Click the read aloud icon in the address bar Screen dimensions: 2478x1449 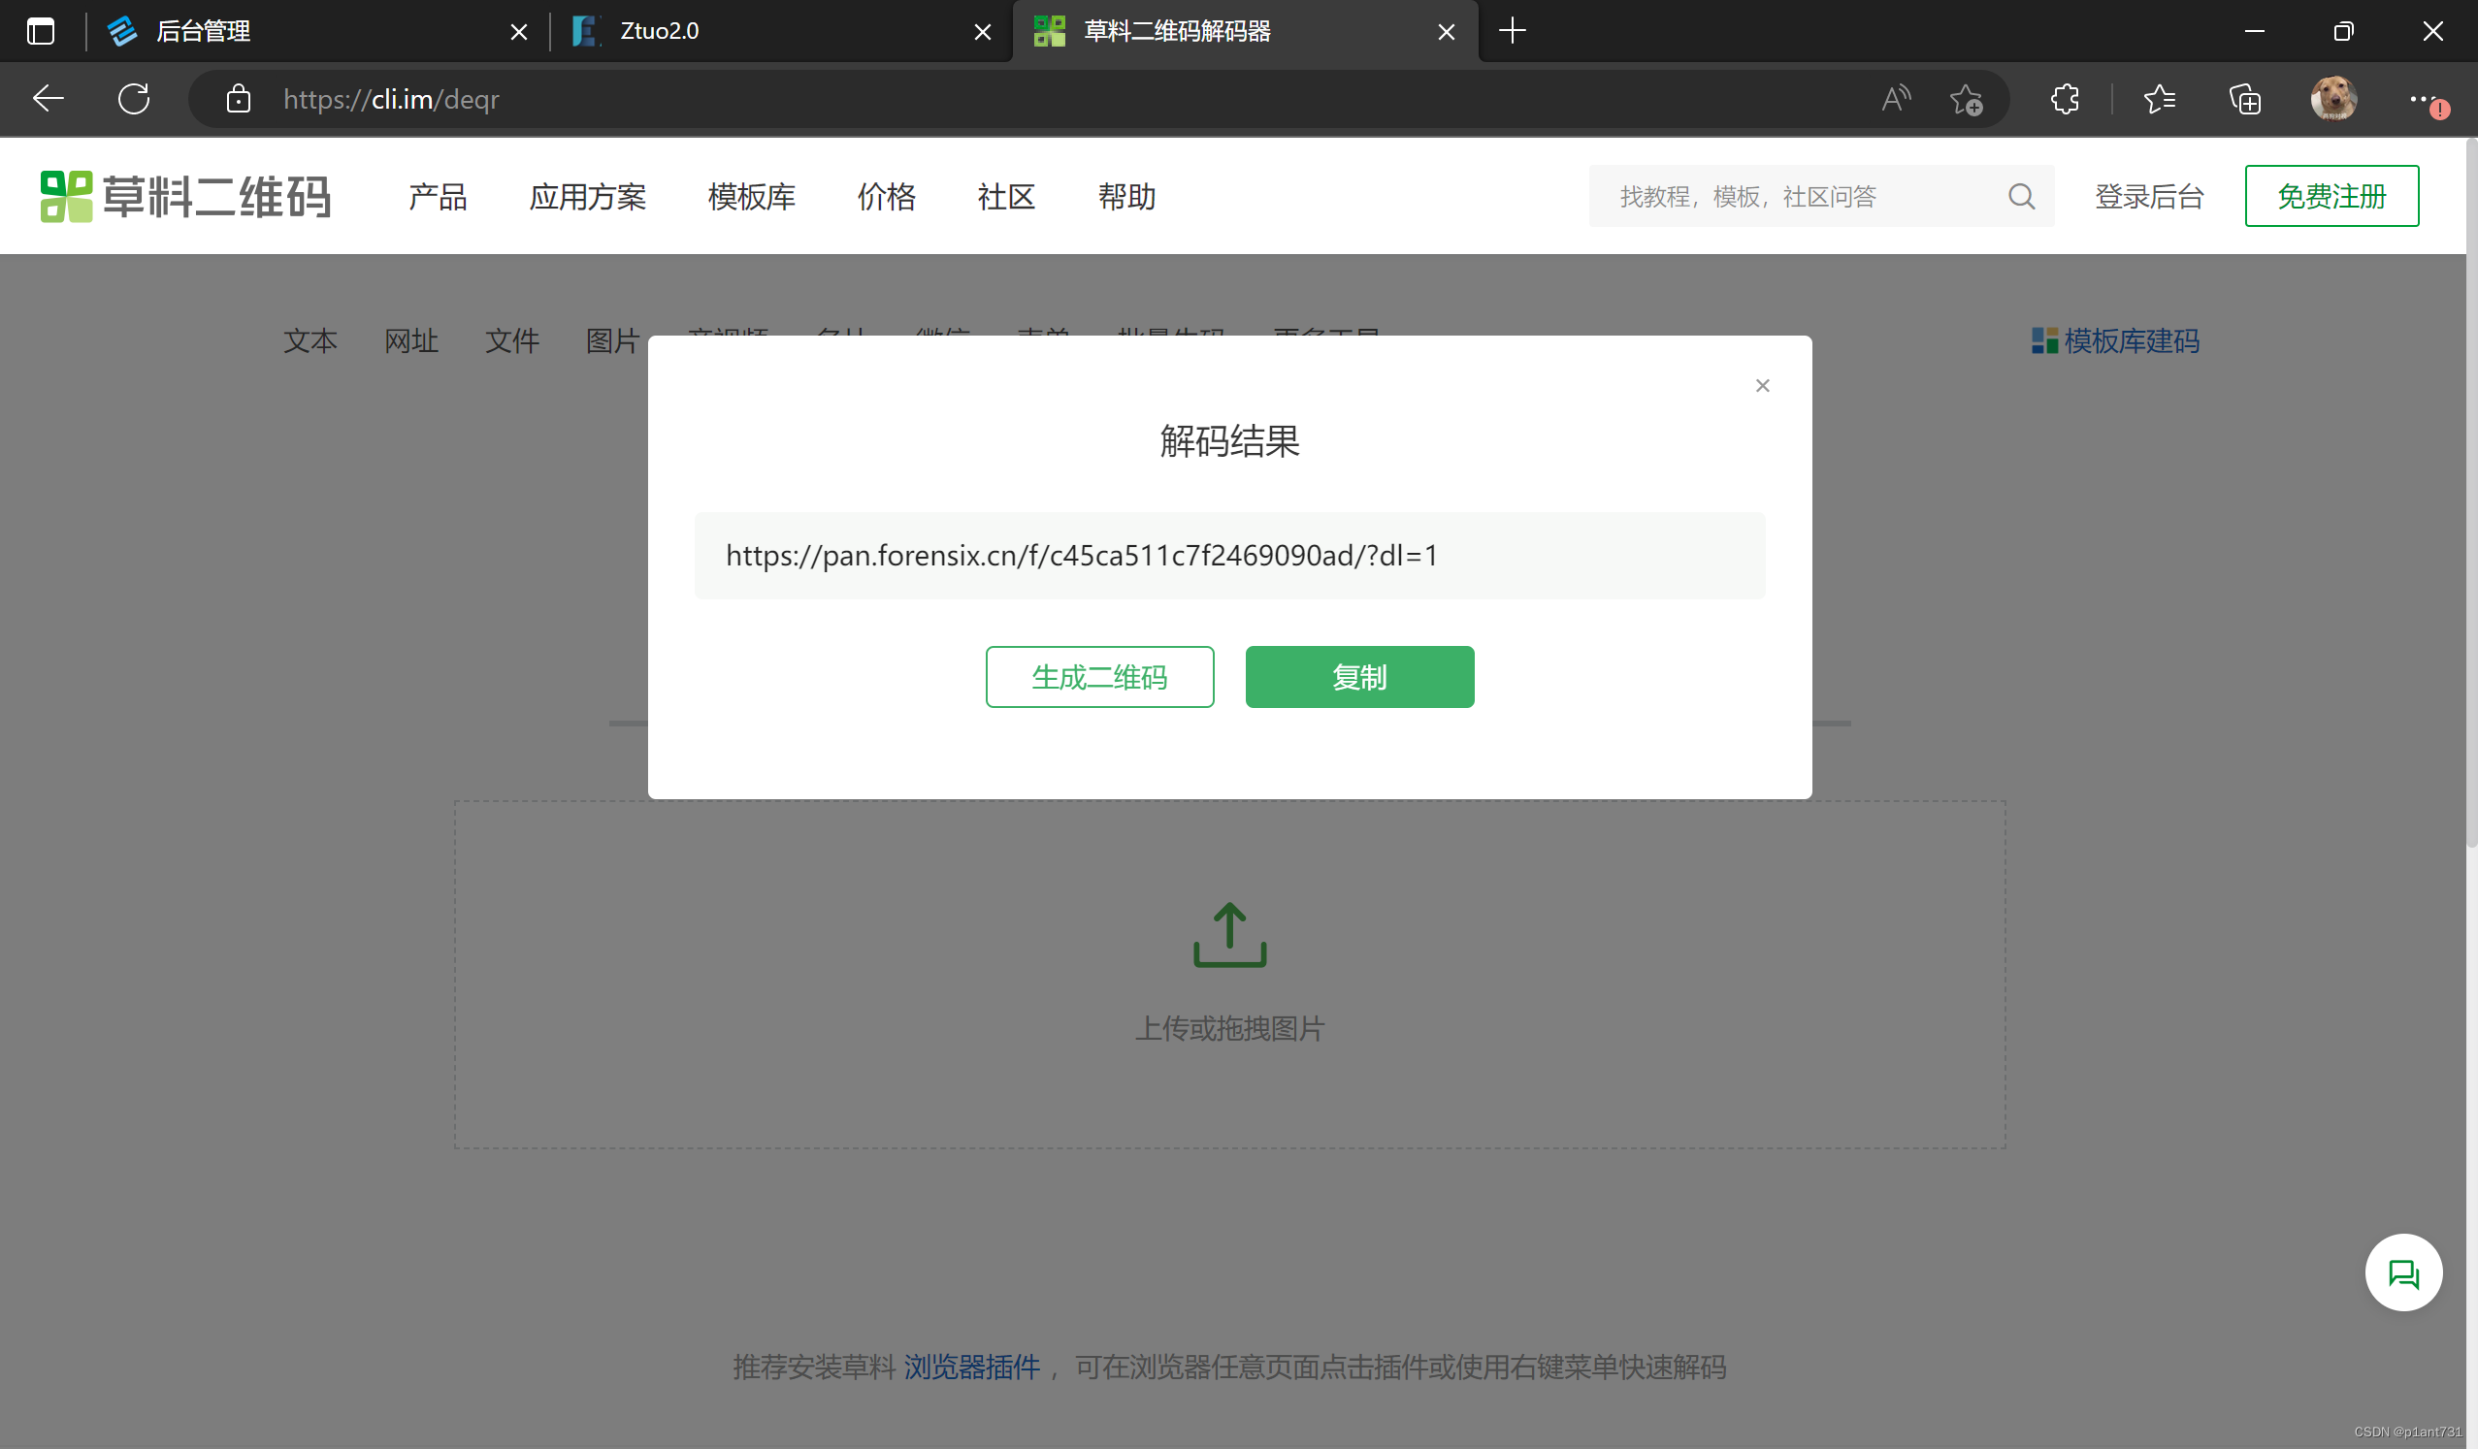click(1896, 99)
